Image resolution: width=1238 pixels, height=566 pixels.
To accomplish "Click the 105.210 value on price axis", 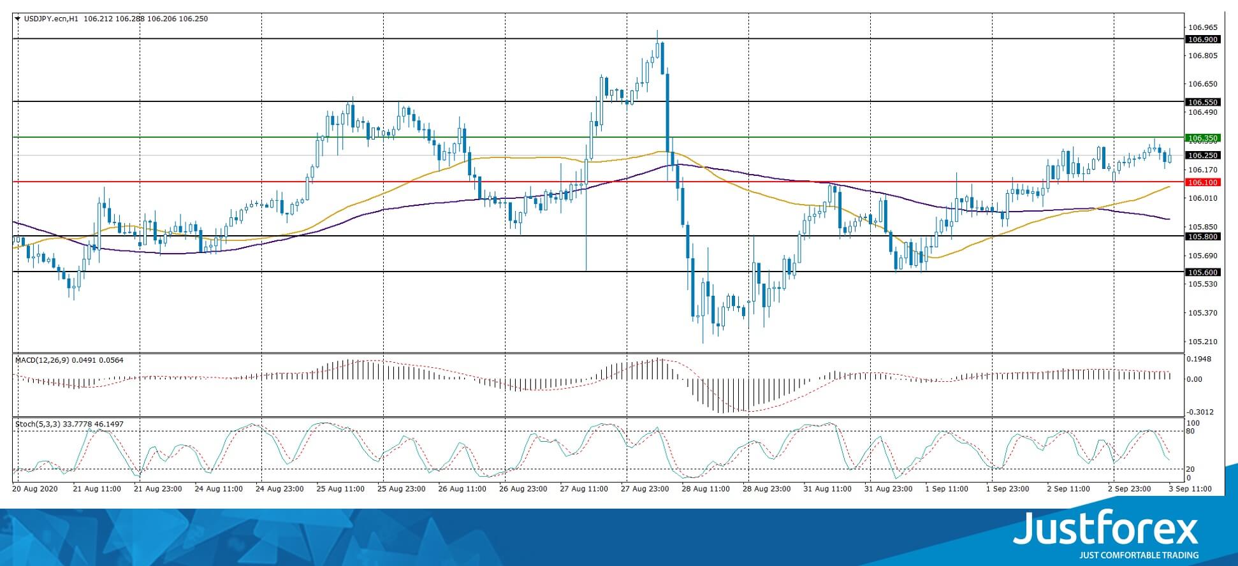I will tap(1203, 341).
